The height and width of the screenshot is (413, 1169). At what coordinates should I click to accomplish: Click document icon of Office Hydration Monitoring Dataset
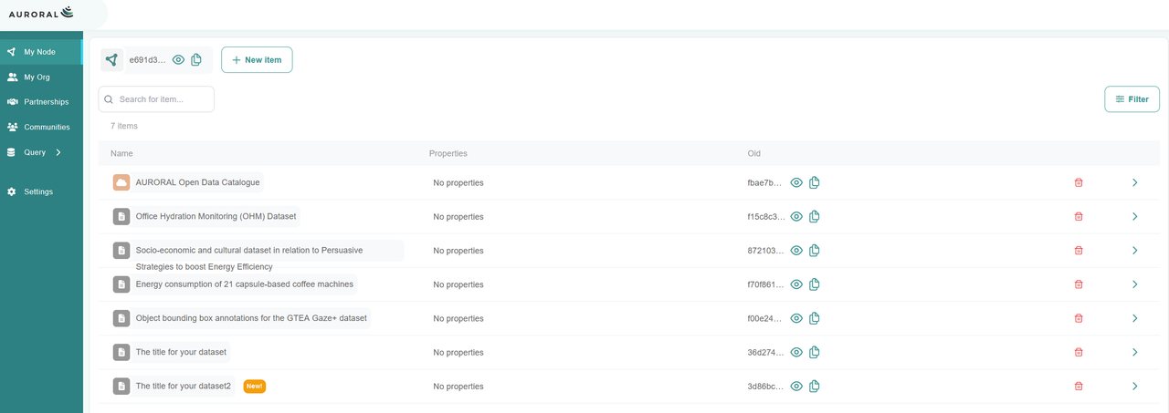pyautogui.click(x=121, y=216)
